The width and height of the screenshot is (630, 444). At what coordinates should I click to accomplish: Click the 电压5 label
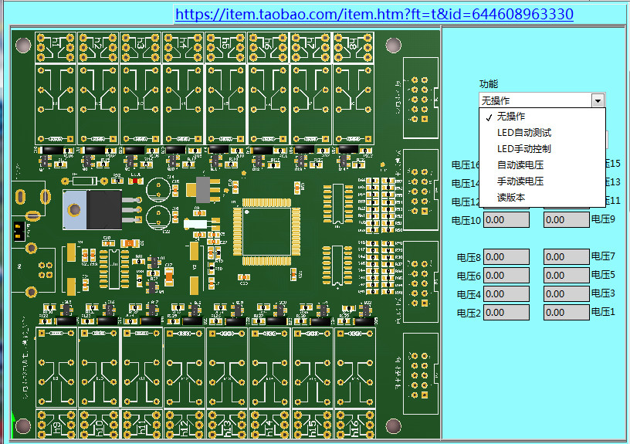pyautogui.click(x=603, y=274)
